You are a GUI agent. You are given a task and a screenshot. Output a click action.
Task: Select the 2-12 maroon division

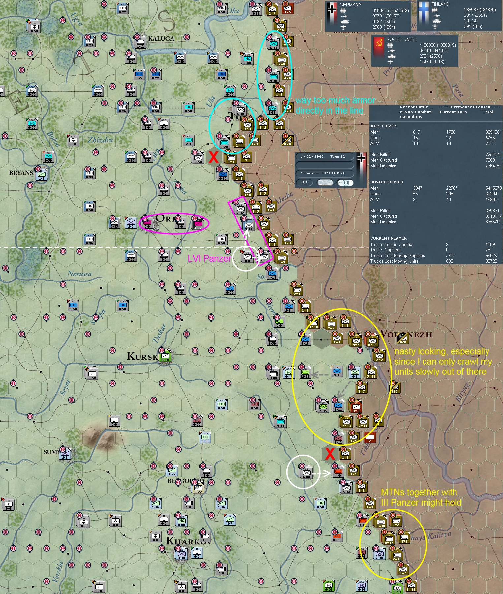(x=338, y=438)
